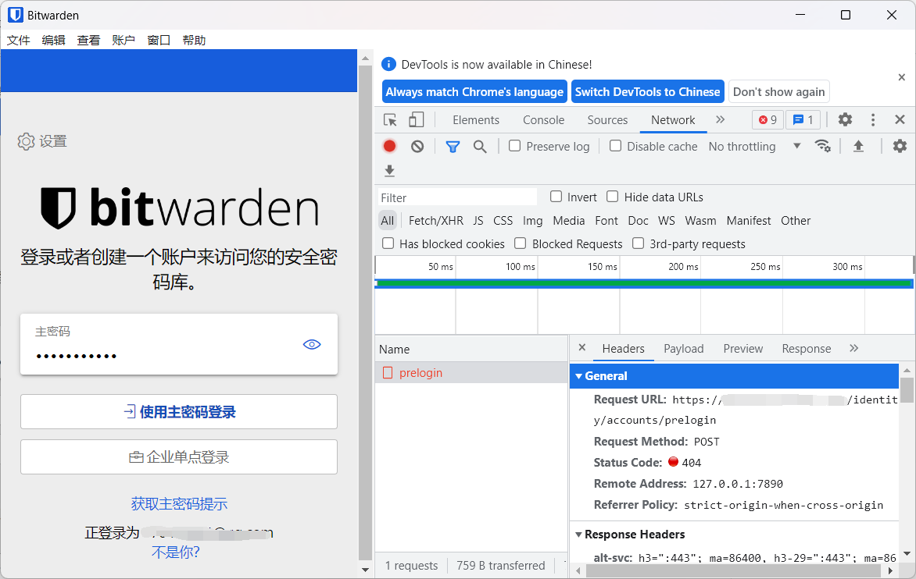Click Don't show again

pyautogui.click(x=778, y=91)
